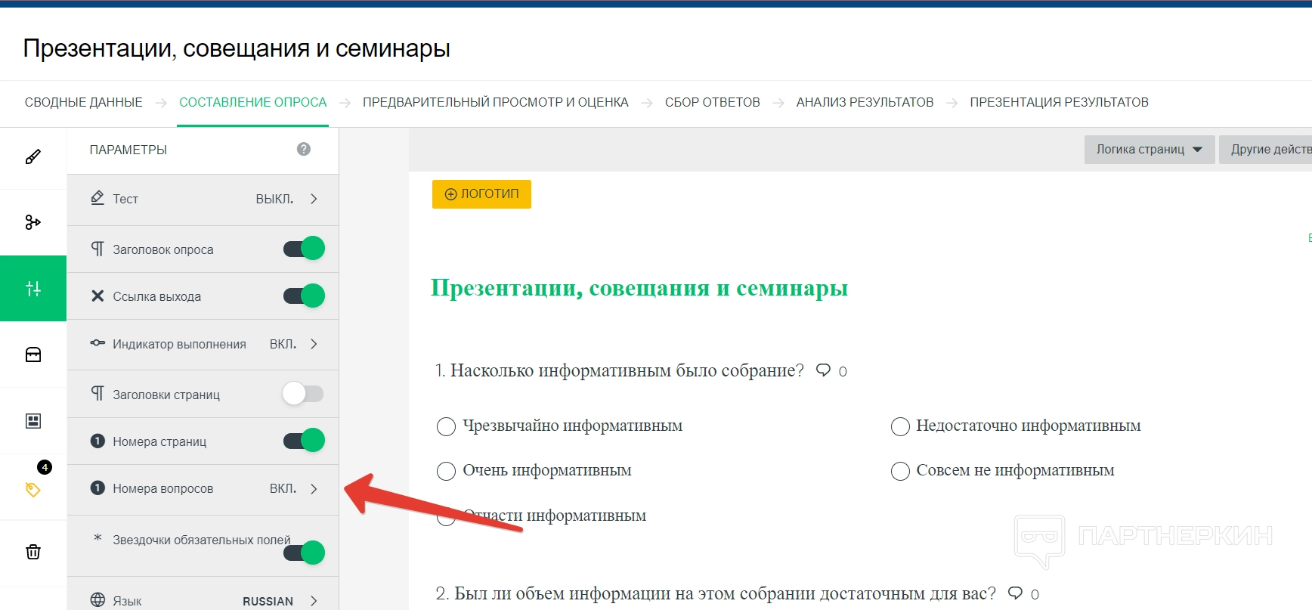
Task: Open the logic branching sidebar icon
Action: pyautogui.click(x=33, y=222)
